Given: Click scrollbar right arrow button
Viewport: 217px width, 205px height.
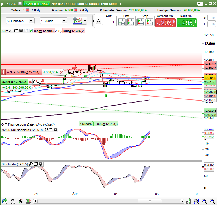Looking at the screenshot, I should (182, 201).
